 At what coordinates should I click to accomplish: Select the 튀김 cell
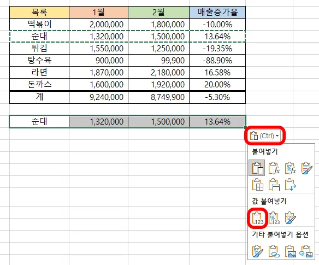[39, 49]
